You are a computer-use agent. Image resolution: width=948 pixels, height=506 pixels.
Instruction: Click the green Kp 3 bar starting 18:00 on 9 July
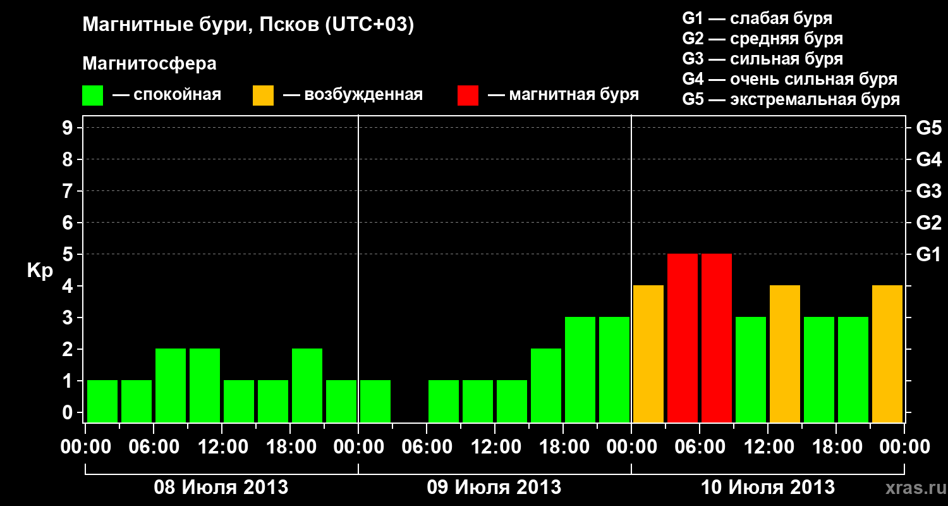580,369
